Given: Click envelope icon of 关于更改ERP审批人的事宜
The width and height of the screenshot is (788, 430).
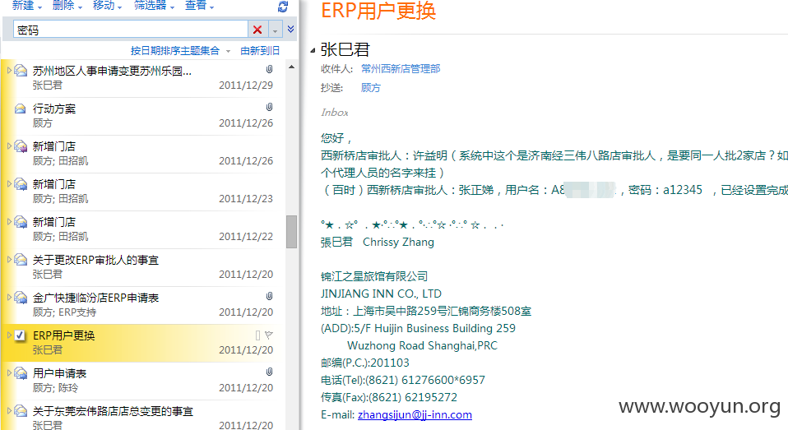Looking at the screenshot, I should (21, 260).
